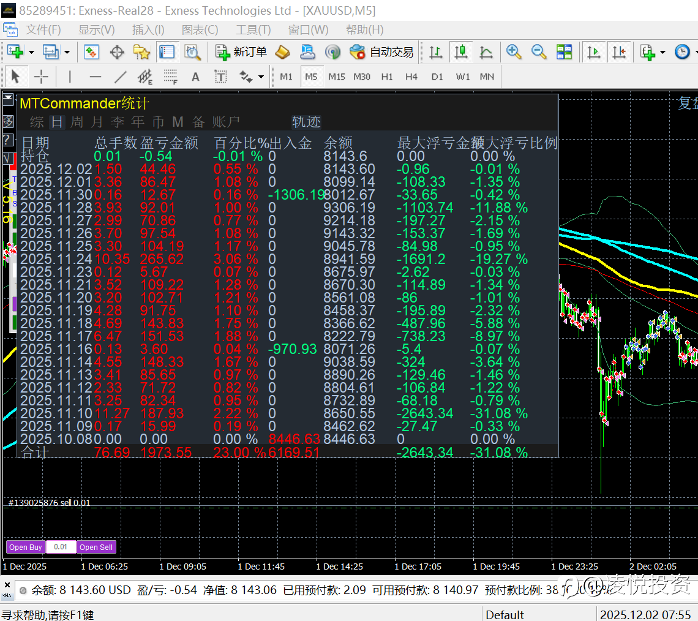Click the signals radar icon
This screenshot has width=698, height=621.
point(332,52)
